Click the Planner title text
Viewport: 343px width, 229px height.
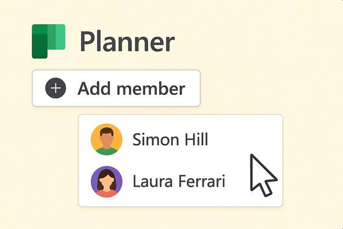coord(127,42)
